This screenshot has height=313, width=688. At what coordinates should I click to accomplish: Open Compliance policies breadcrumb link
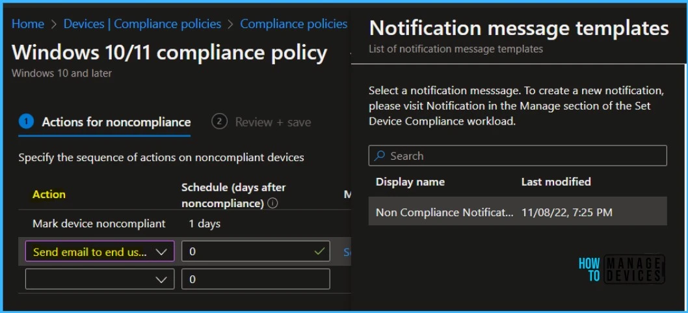click(293, 23)
